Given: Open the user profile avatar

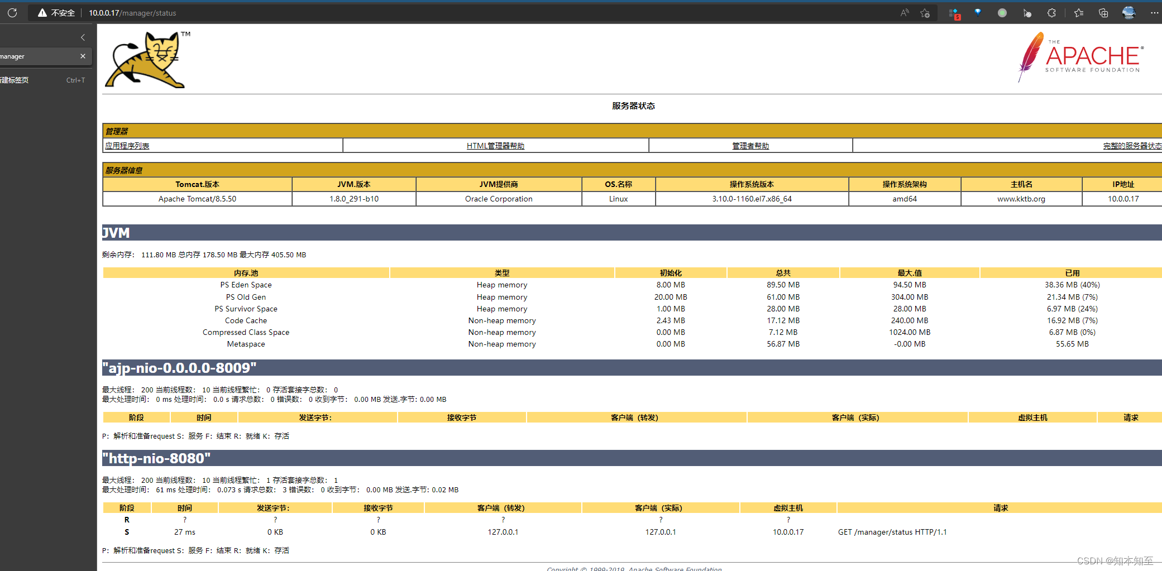Looking at the screenshot, I should [x=1129, y=13].
